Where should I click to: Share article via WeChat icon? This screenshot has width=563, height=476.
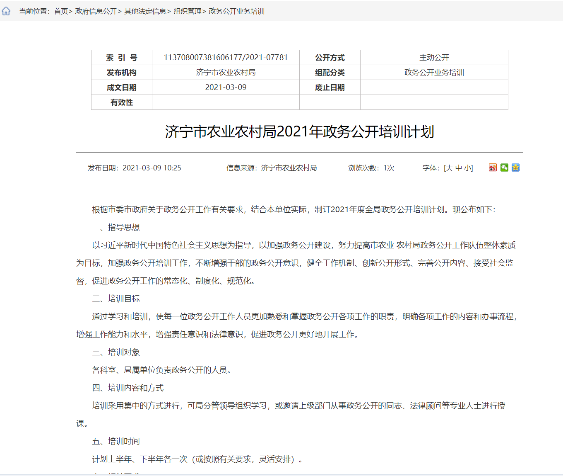click(504, 168)
